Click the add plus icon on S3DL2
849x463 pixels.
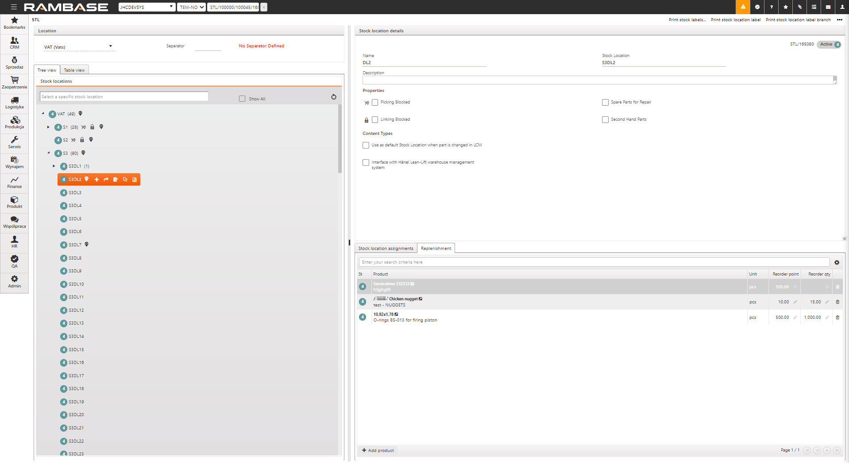pyautogui.click(x=96, y=180)
